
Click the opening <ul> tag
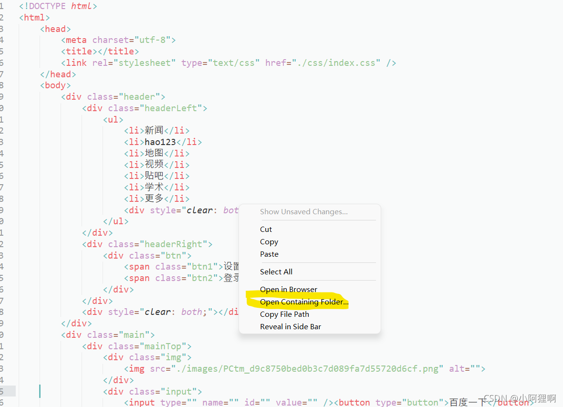[113, 120]
